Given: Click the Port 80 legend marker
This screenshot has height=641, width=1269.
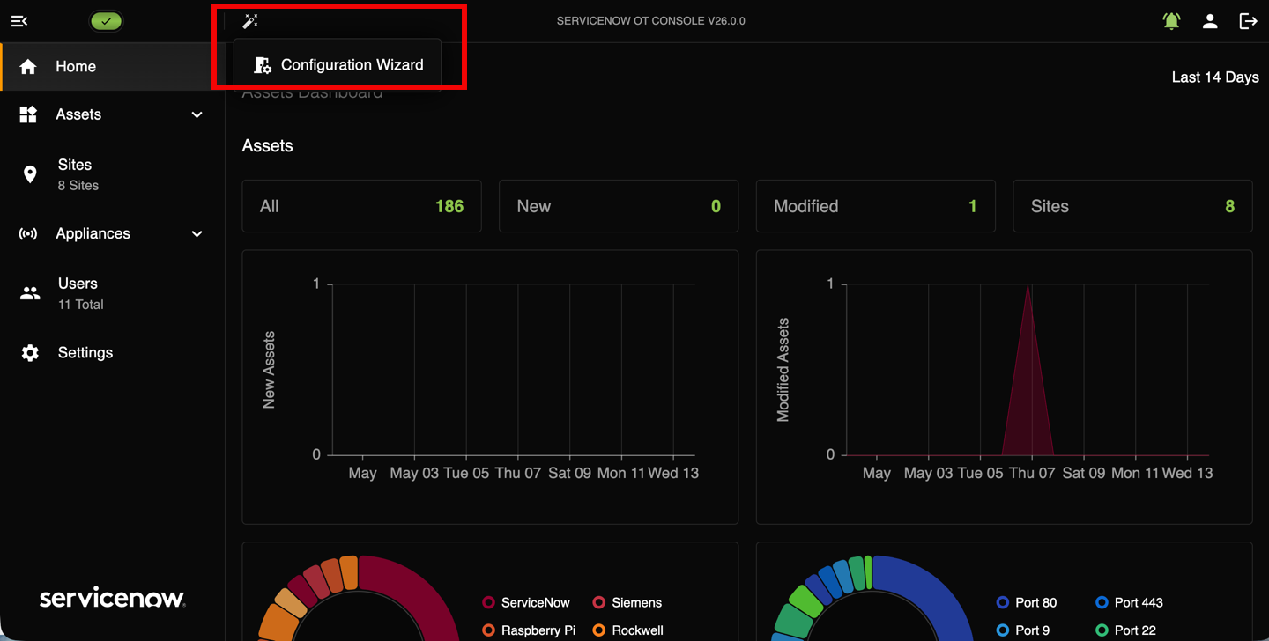Looking at the screenshot, I should 1002,603.
